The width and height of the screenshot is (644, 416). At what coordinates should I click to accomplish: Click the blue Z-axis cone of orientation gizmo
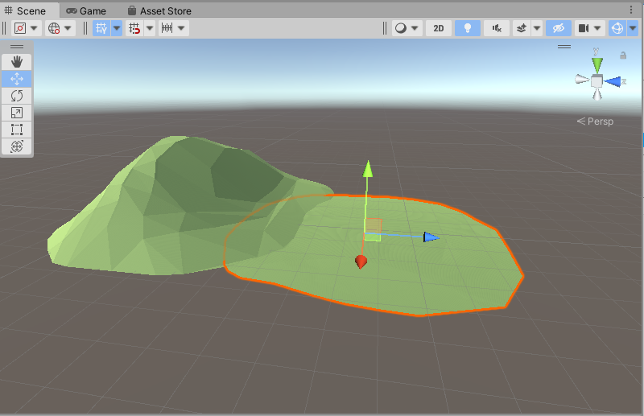point(613,82)
